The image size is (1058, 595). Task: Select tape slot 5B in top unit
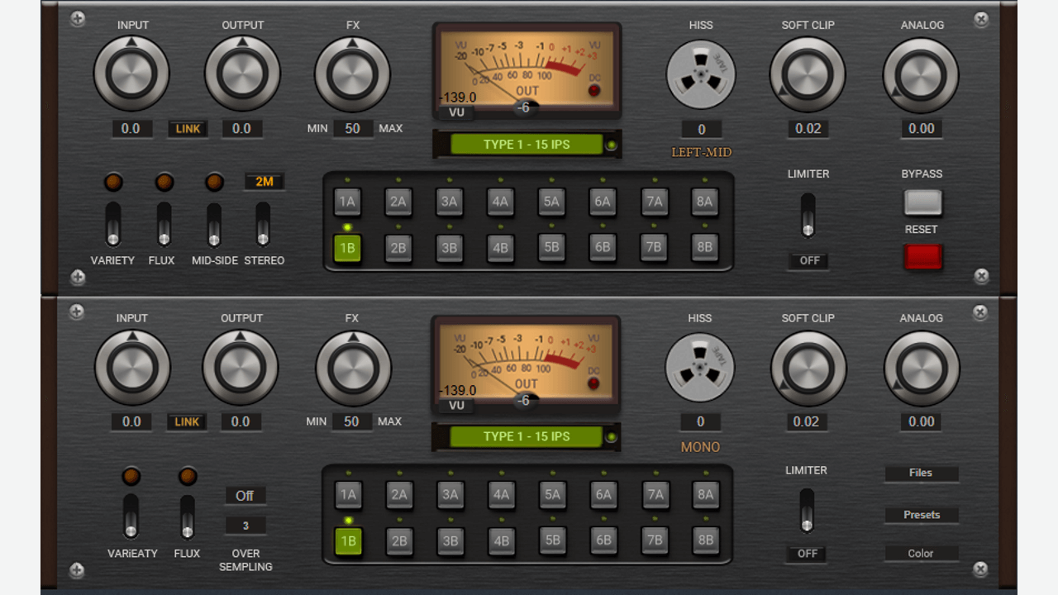point(551,247)
